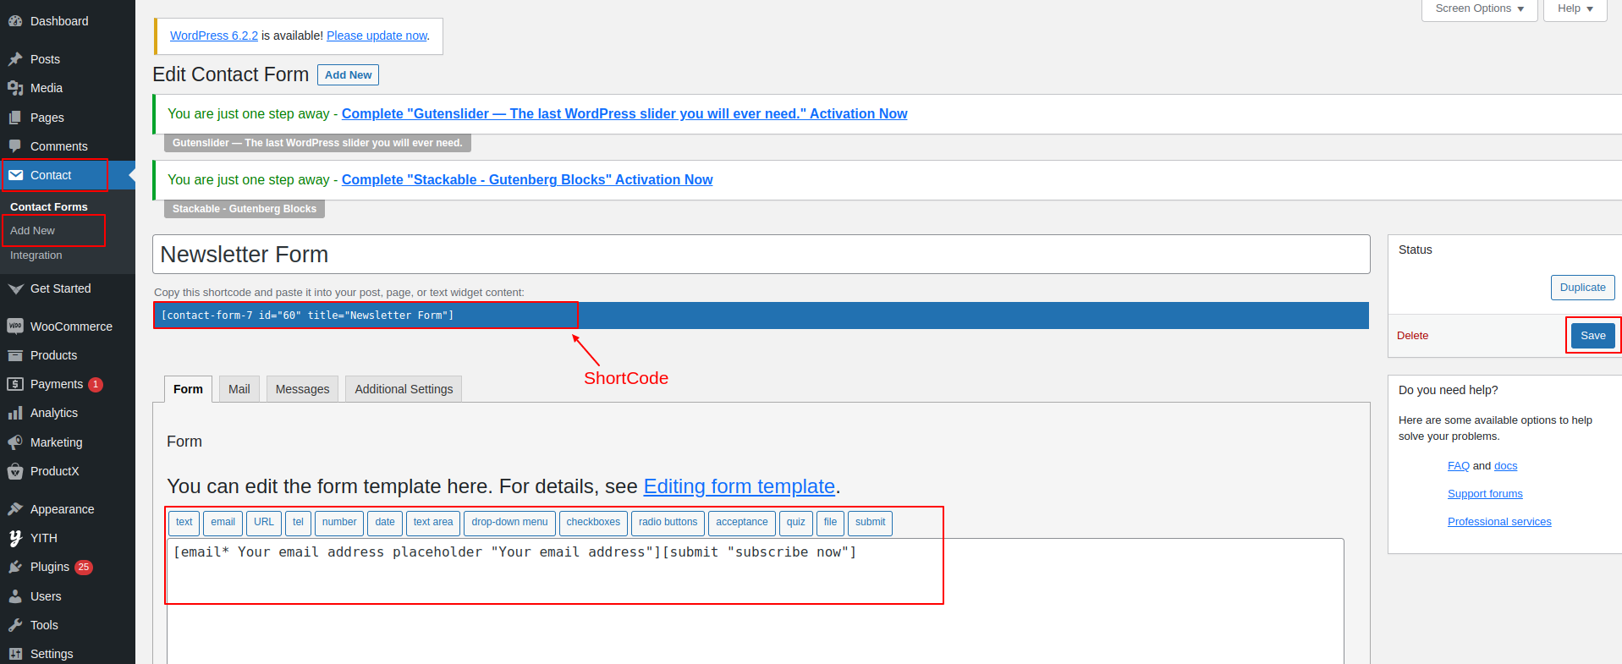
Task: Insert a date form tag
Action: click(x=385, y=523)
